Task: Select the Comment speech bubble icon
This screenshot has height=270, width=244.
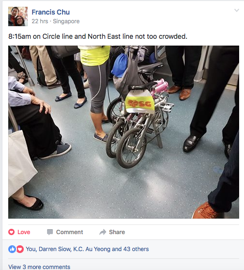Action: pyautogui.click(x=50, y=232)
